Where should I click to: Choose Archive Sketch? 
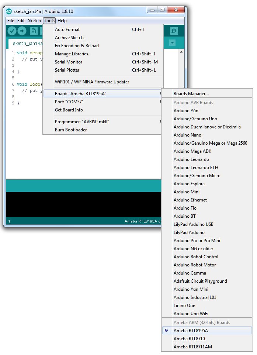tap(103, 38)
